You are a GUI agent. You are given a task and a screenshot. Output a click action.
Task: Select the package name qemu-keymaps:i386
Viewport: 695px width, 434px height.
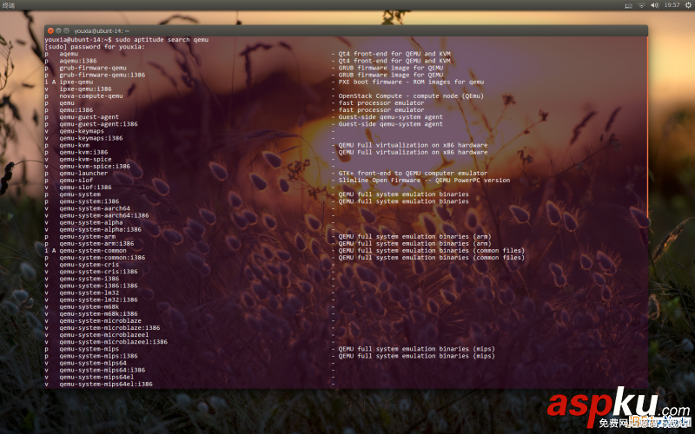(x=91, y=138)
